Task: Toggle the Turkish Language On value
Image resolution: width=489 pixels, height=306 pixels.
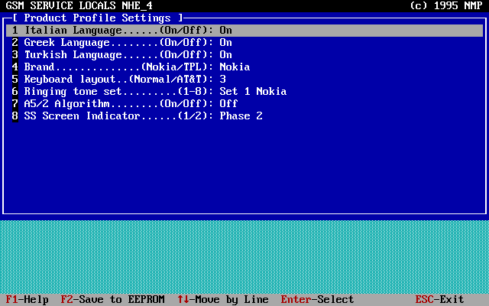Action: click(x=225, y=55)
